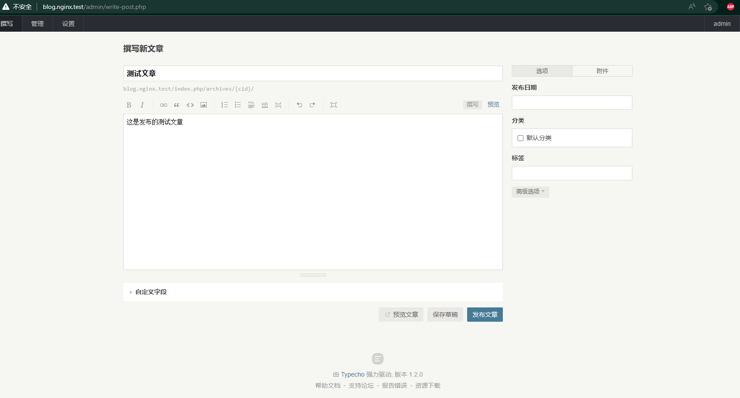Expand the 自定义字段 custom fields section
Viewport: 740px width, 398px height.
coord(313,292)
